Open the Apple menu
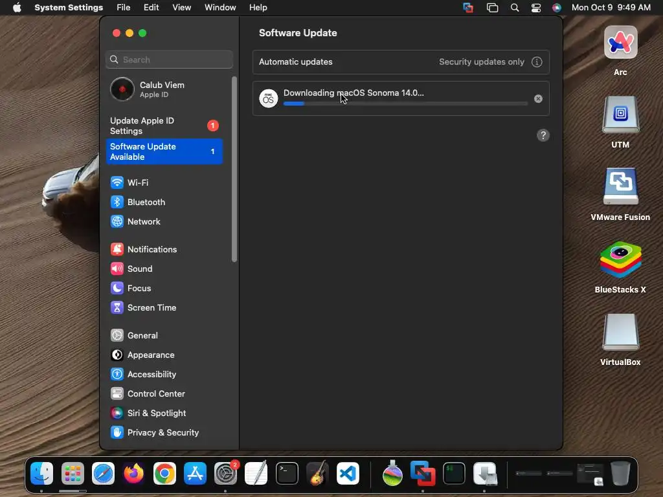 click(x=17, y=8)
